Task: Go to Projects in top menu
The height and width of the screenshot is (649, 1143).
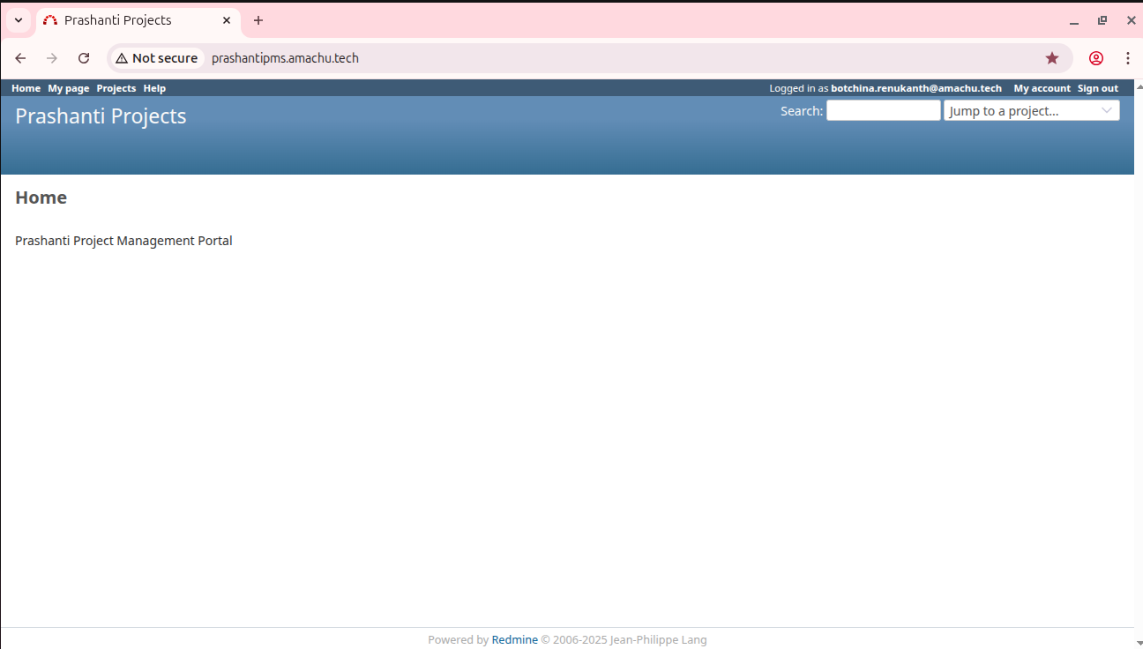Action: [116, 88]
